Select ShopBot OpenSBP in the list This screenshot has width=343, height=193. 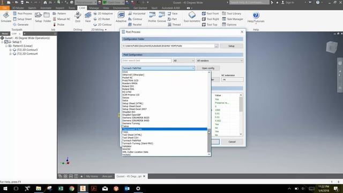click(x=165, y=115)
